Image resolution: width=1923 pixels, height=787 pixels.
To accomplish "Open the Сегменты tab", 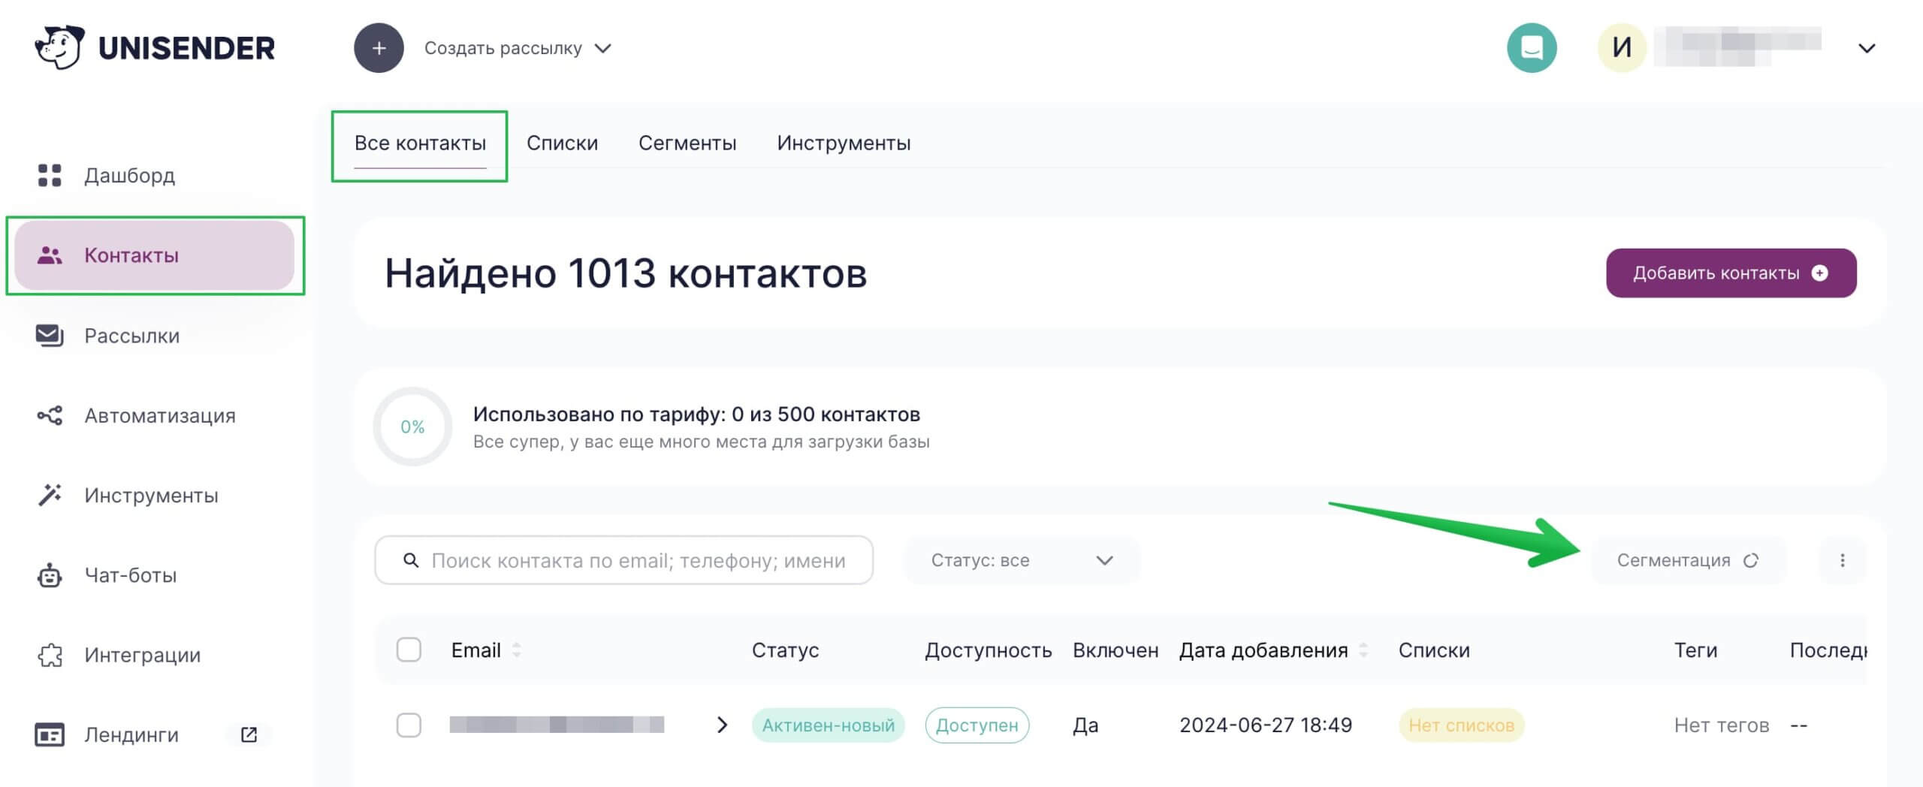I will pos(687,143).
